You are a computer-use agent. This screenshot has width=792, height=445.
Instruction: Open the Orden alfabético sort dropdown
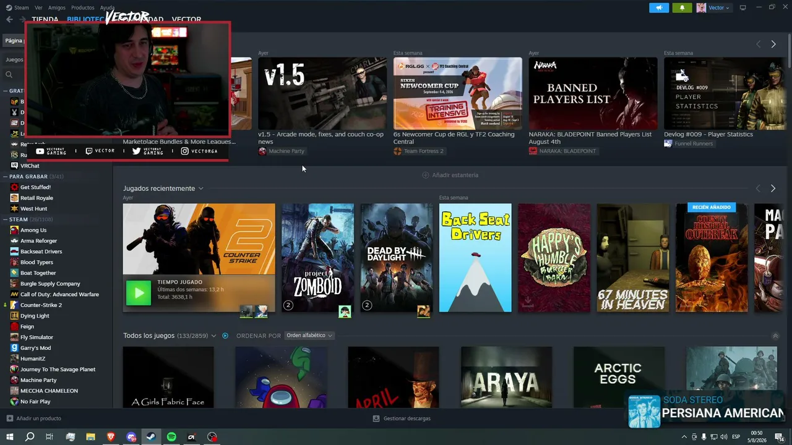[309, 336]
